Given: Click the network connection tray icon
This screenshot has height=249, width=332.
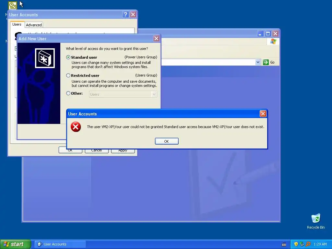Looking at the screenshot, I should tap(302, 244).
